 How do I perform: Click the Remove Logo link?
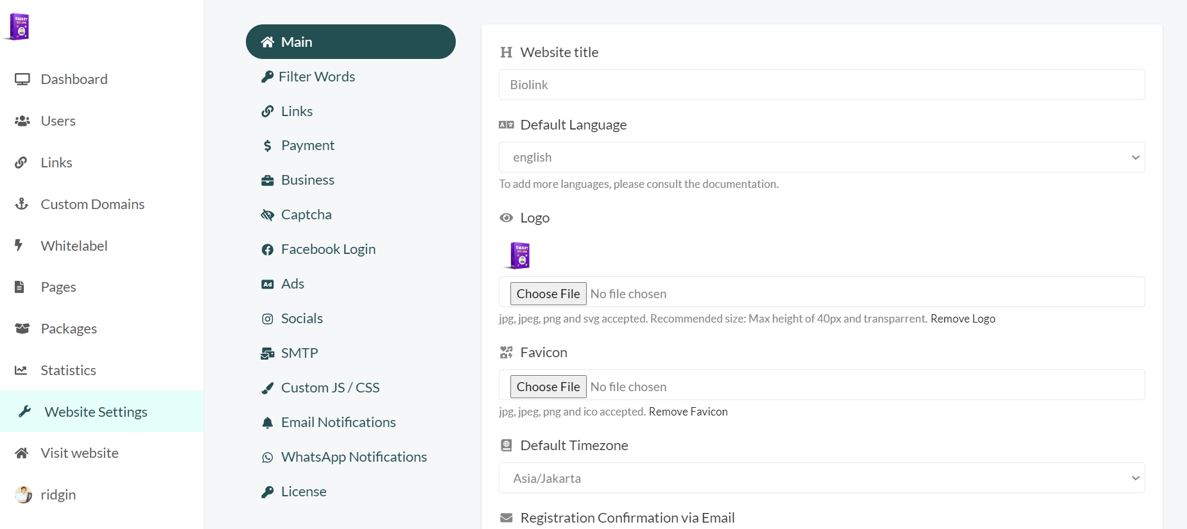(x=962, y=319)
